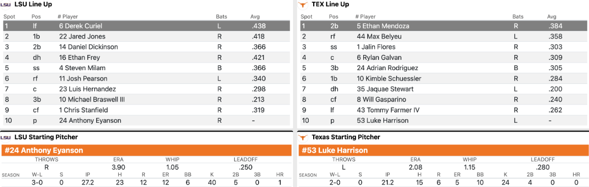Screen dimensions: 589x187
Task: Select the Derek Curiel lineup row
Action: (147, 26)
